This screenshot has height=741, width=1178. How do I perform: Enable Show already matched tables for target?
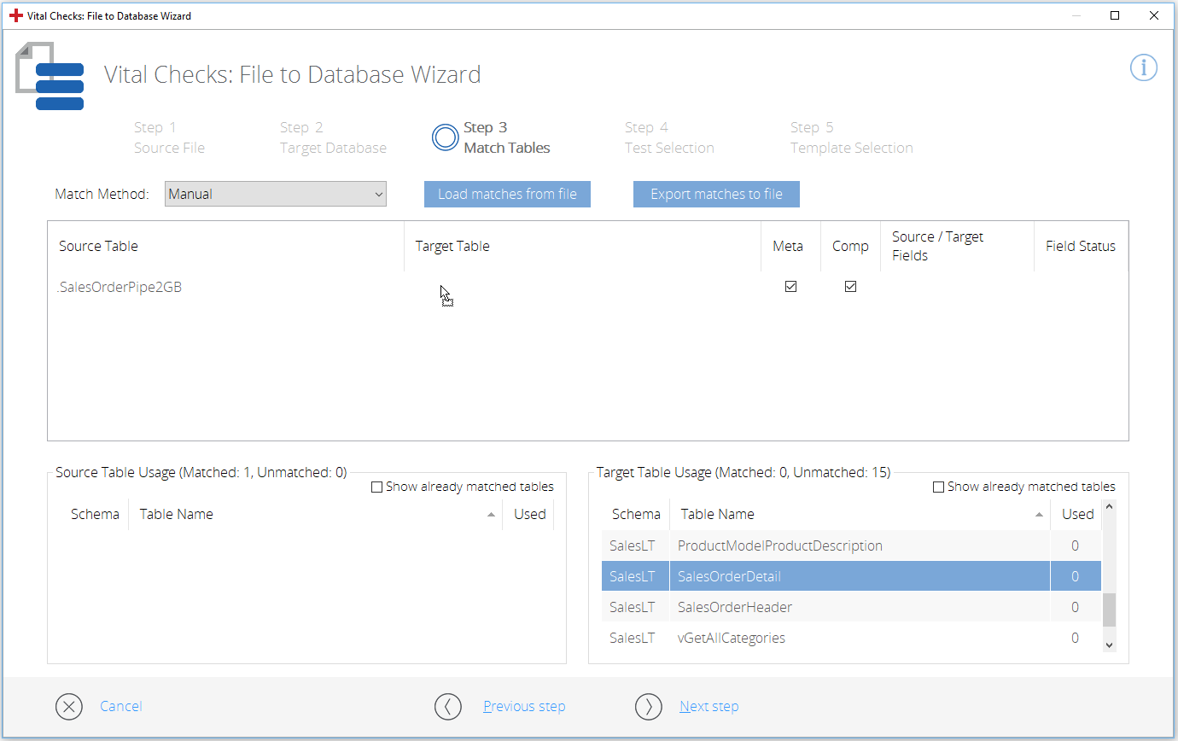pyautogui.click(x=939, y=487)
